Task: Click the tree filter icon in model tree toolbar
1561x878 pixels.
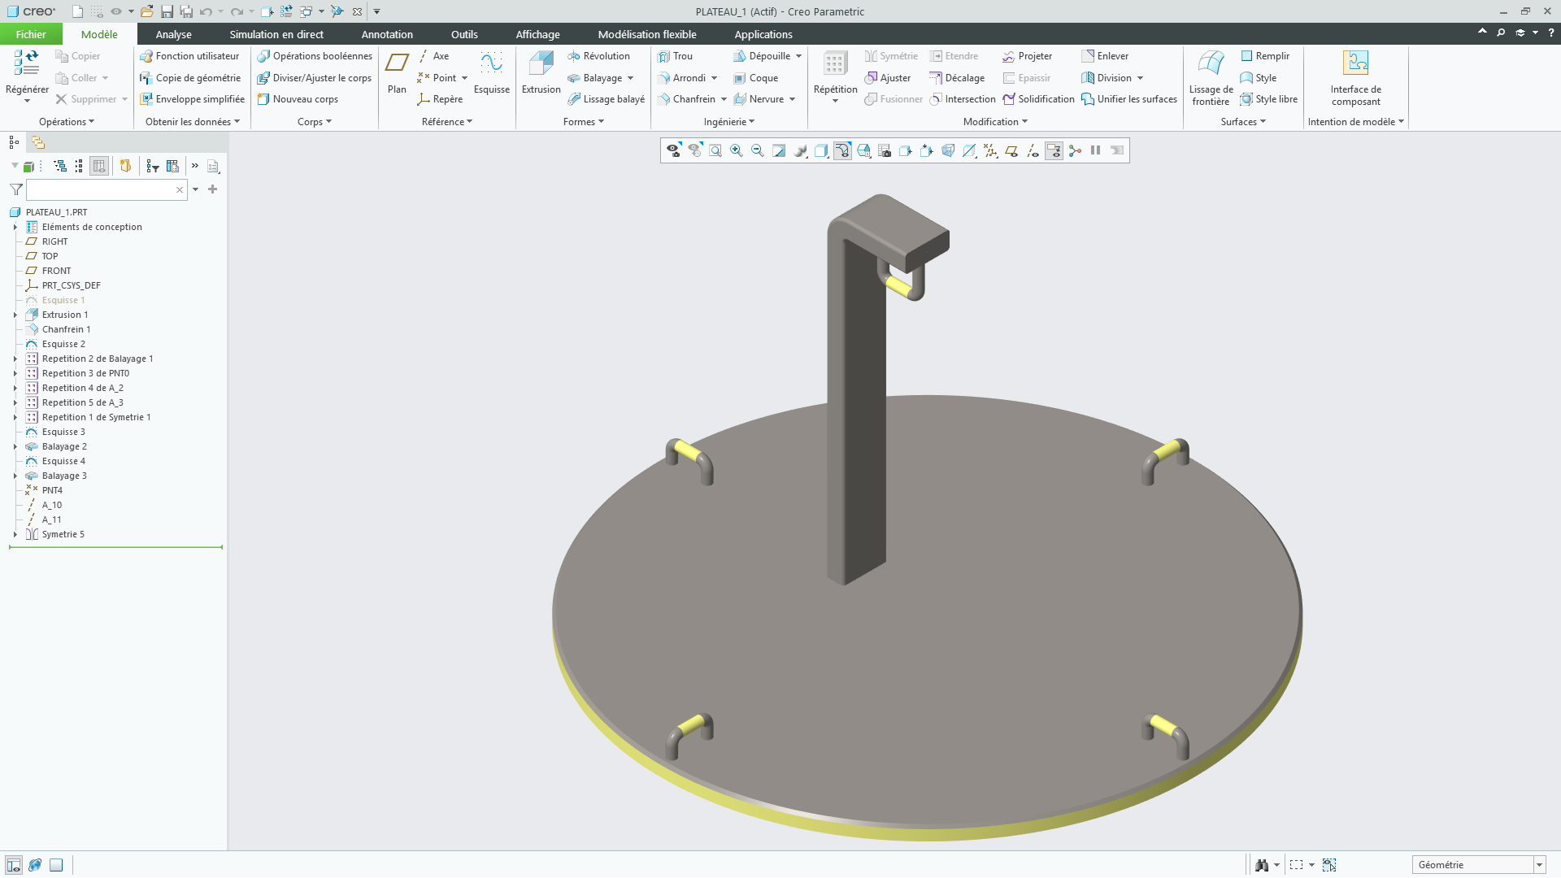Action: pyautogui.click(x=153, y=166)
